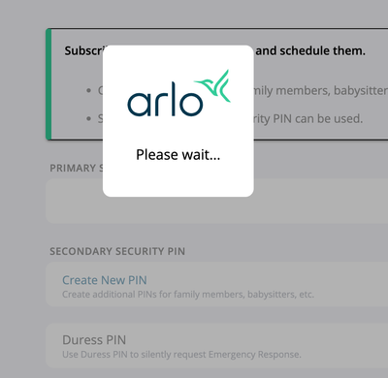Image resolution: width=388 pixels, height=378 pixels.
Task: Click the blank area below "Please wait..." in the dialog
Action: tap(178, 179)
